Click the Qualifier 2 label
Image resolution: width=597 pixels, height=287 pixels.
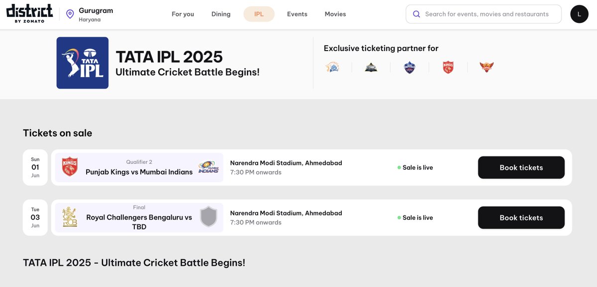click(139, 162)
